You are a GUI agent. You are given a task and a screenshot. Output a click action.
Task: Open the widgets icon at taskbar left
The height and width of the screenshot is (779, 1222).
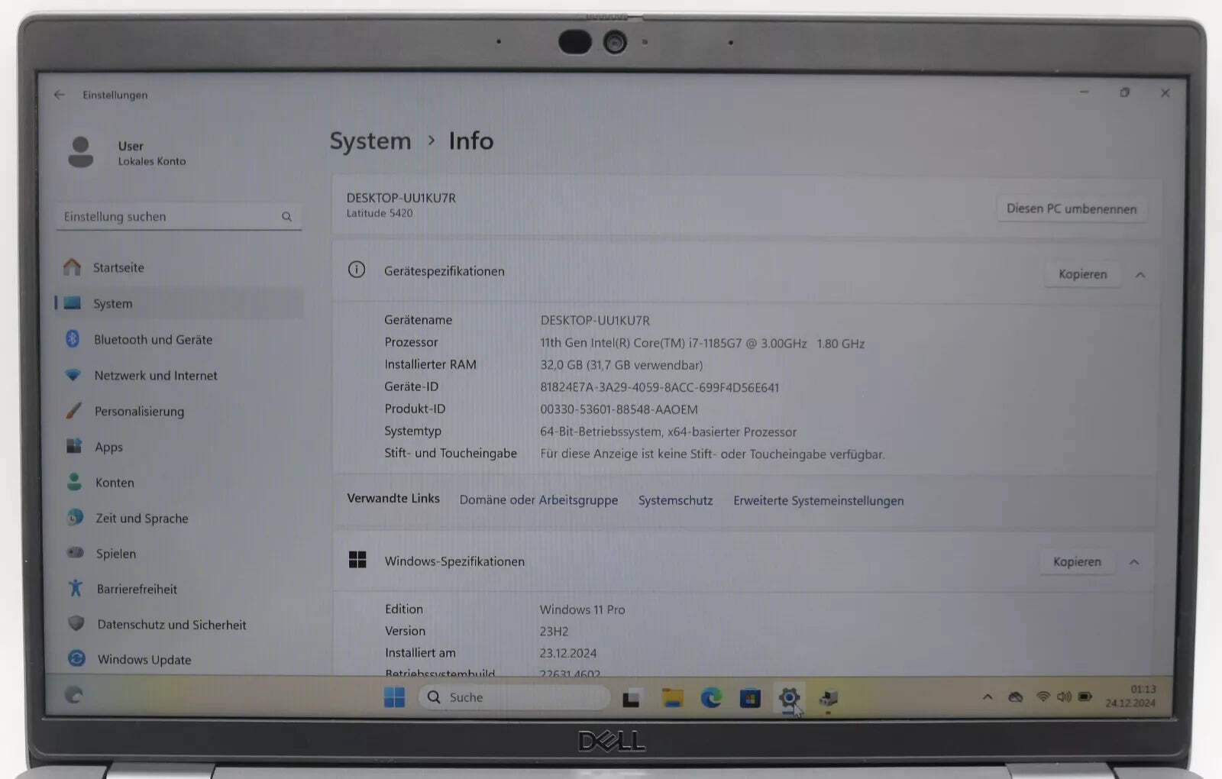74,695
